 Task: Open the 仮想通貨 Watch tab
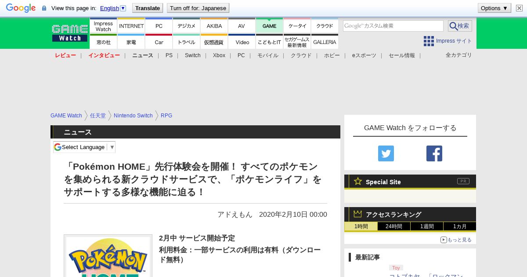(214, 42)
